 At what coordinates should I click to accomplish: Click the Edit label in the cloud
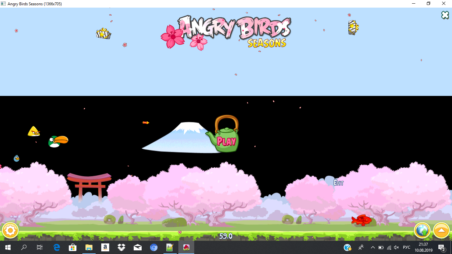coord(339,183)
